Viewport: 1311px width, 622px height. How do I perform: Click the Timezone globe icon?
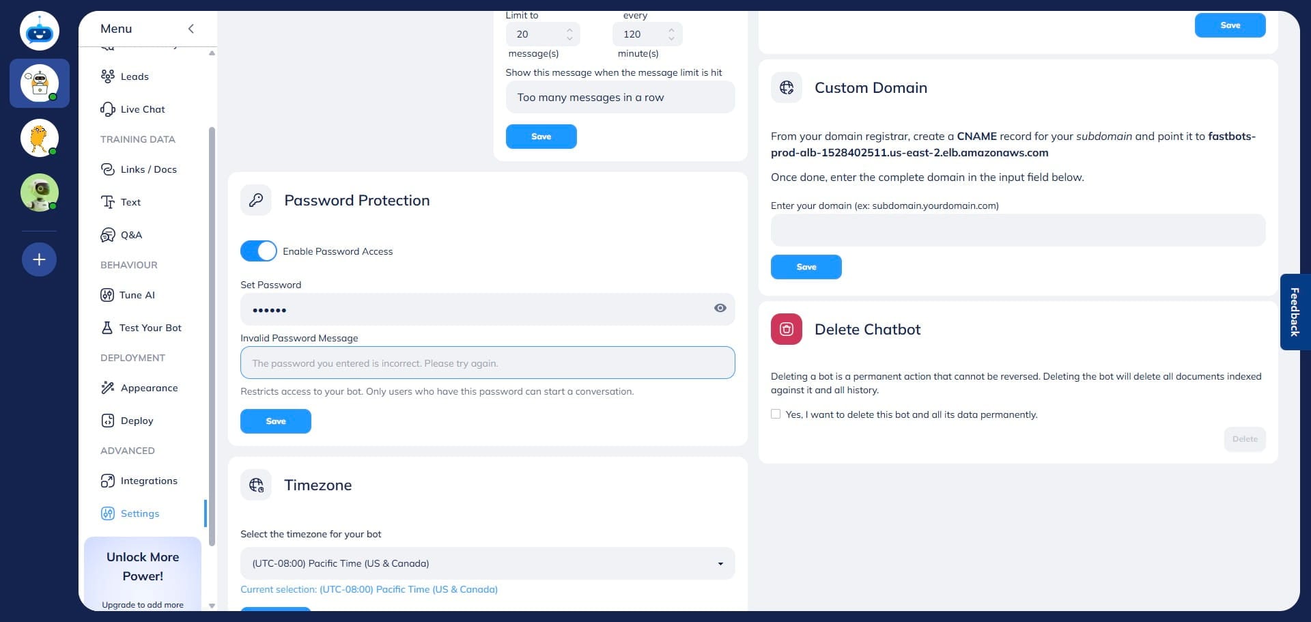click(256, 485)
